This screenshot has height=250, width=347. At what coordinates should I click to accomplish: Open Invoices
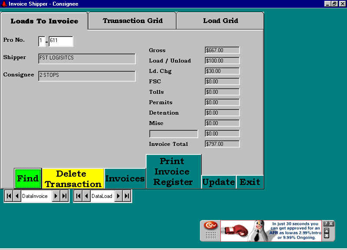click(x=125, y=179)
